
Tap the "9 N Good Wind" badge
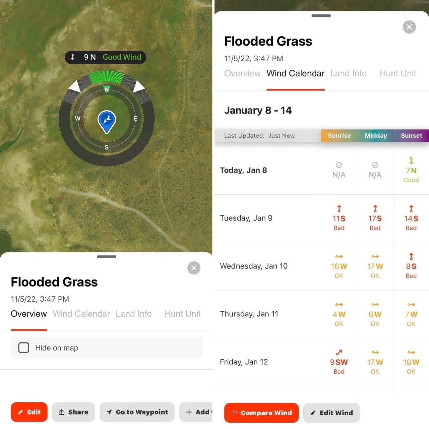105,57
